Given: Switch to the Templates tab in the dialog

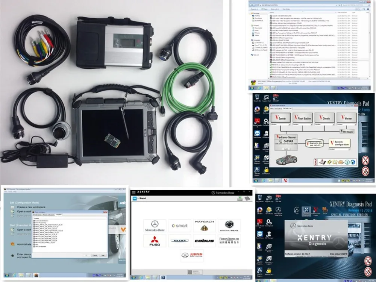Looking at the screenshot, I should click(59, 215).
